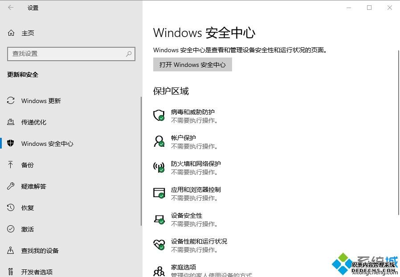Click the 备份 upload arrow icon
Screen dimensions: 400x277
pyautogui.click(x=10, y=165)
